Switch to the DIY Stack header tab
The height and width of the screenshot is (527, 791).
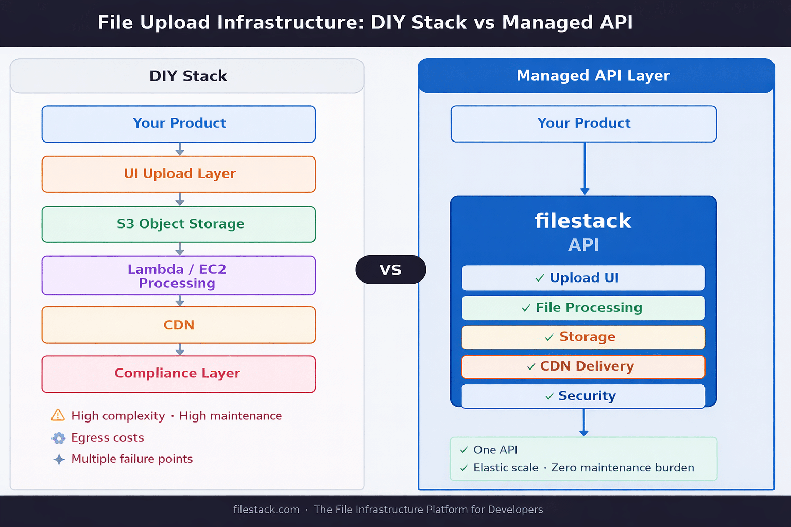[x=187, y=76]
